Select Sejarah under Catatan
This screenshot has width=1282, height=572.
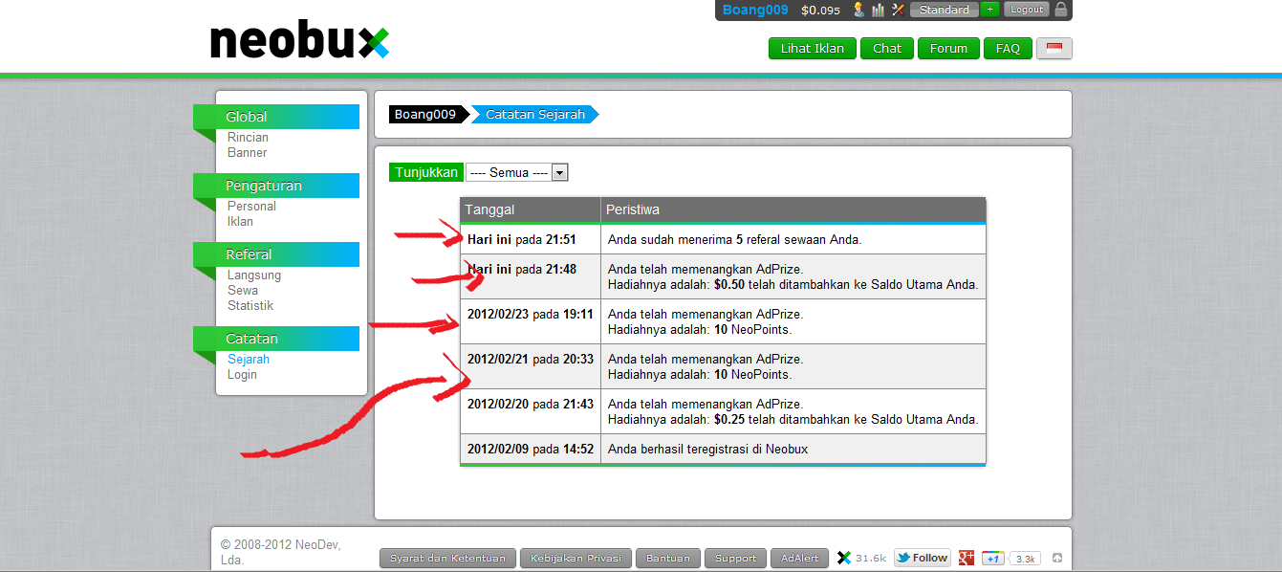pos(249,360)
